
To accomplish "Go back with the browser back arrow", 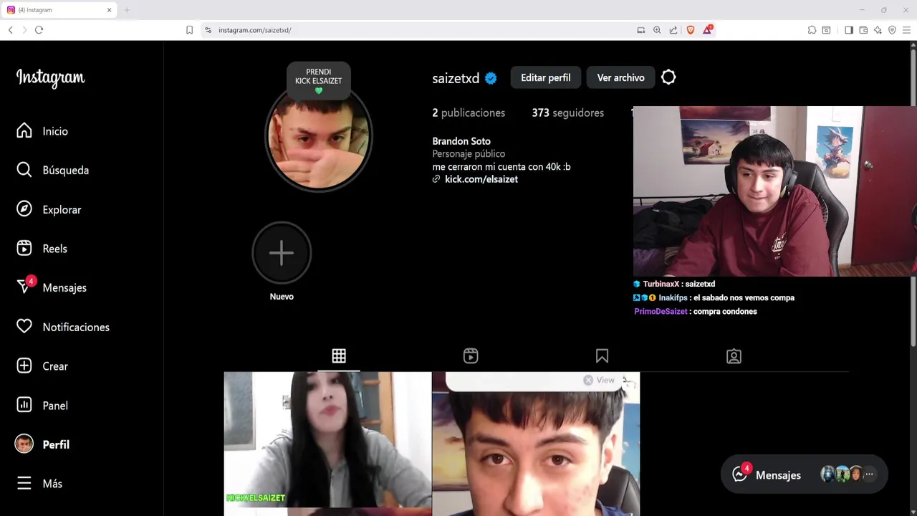I will pos(10,30).
